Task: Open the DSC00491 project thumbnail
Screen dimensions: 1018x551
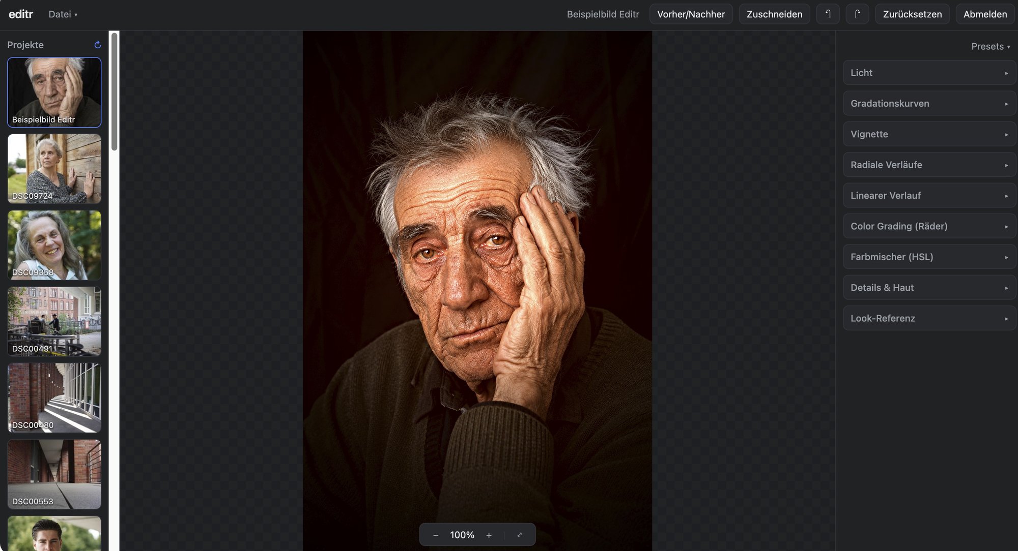Action: pyautogui.click(x=54, y=321)
